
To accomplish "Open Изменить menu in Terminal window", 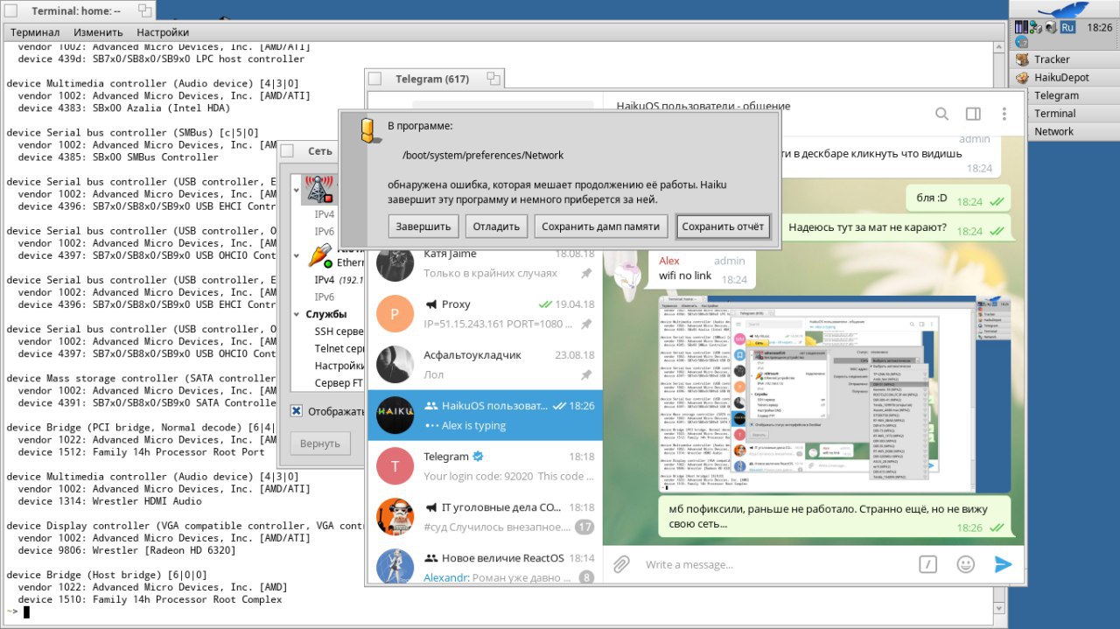I will (98, 32).
